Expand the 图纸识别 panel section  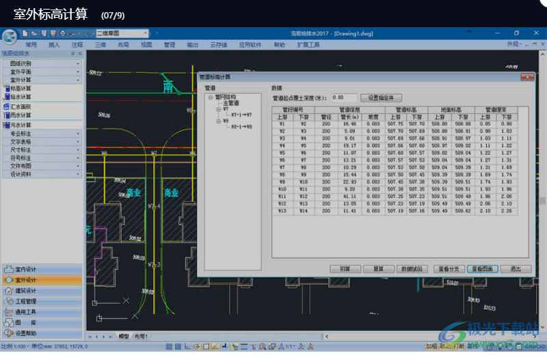pyautogui.click(x=42, y=63)
